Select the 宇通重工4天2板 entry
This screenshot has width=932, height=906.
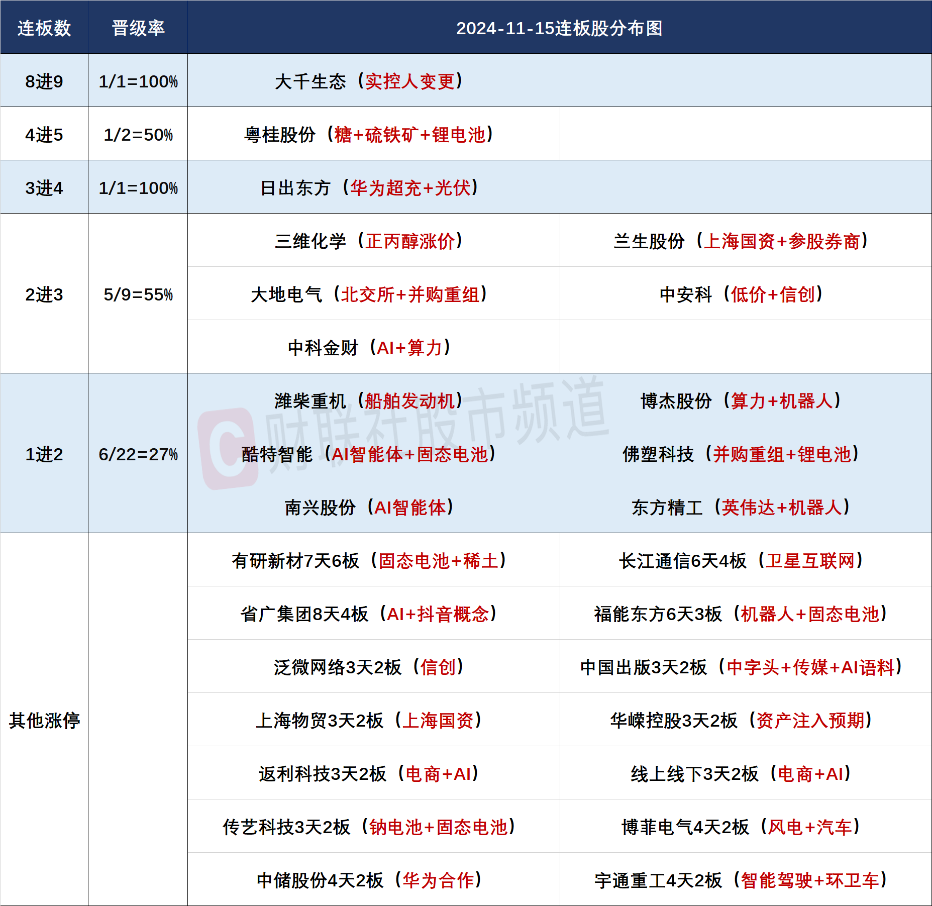coord(741,880)
